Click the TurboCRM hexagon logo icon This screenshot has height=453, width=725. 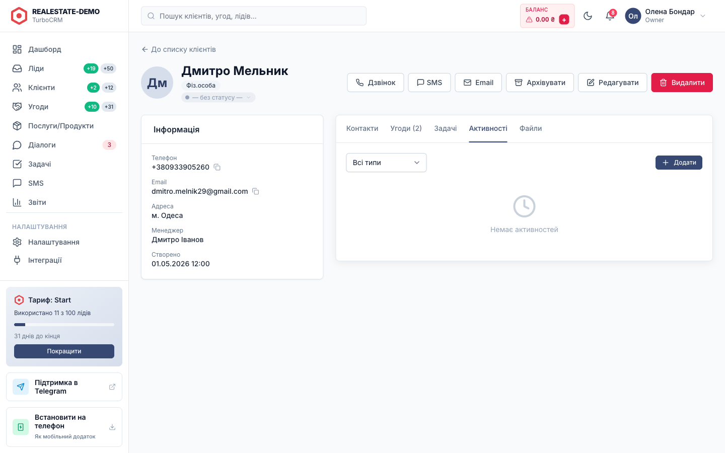click(x=19, y=16)
